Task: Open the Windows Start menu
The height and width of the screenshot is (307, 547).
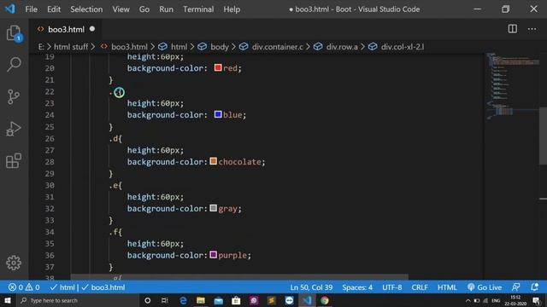Action: pos(7,300)
